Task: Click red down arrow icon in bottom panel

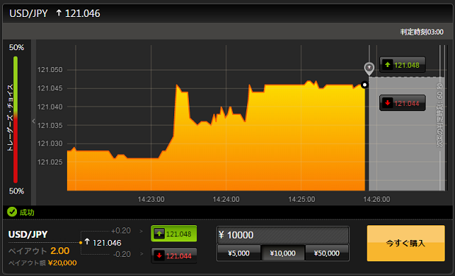Action: point(159,255)
